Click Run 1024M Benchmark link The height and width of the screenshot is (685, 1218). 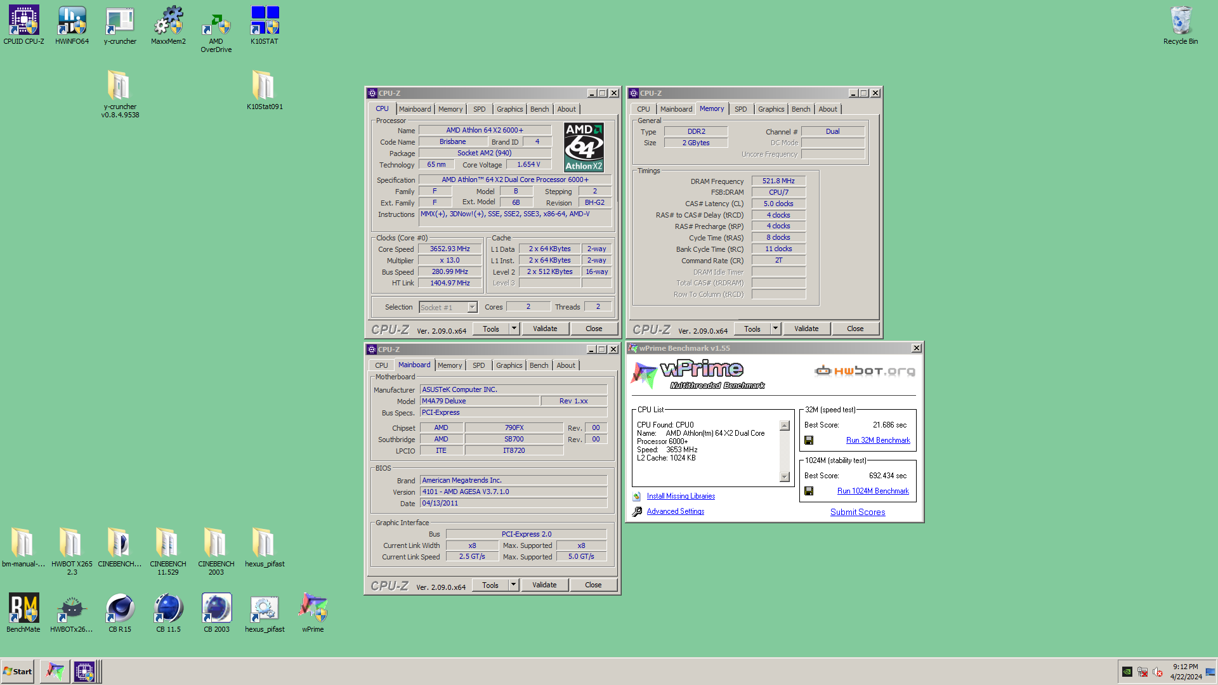tap(873, 491)
